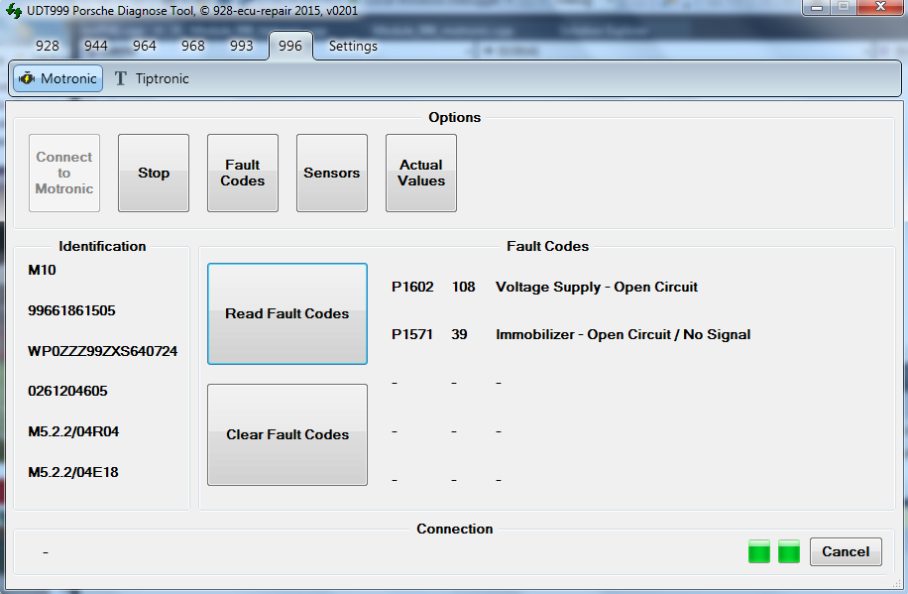Click the second green connection indicator
The height and width of the screenshot is (594, 908).
pos(789,551)
